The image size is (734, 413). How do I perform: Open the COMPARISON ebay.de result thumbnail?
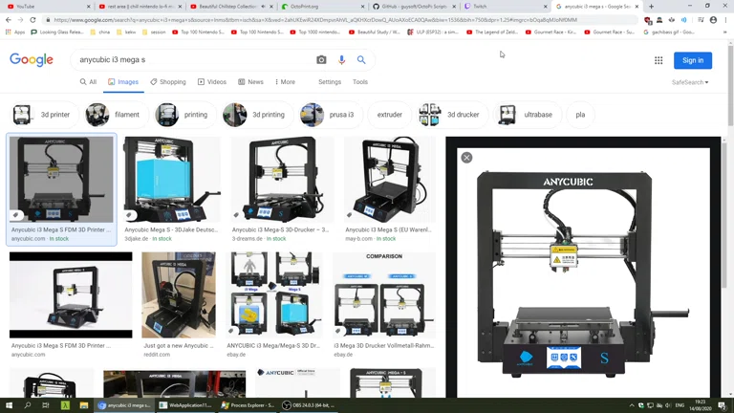384,295
